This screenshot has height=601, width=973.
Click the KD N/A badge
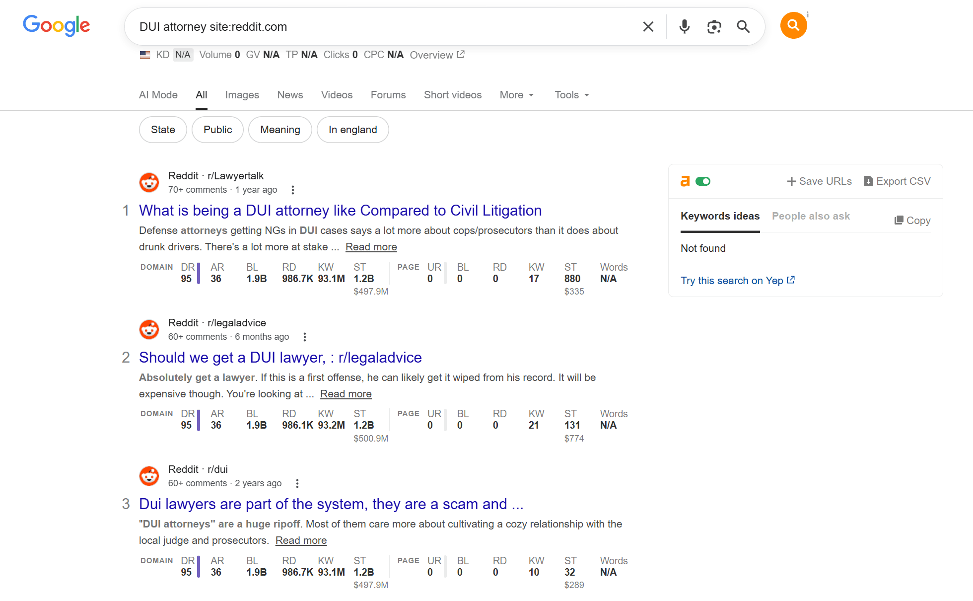click(183, 55)
